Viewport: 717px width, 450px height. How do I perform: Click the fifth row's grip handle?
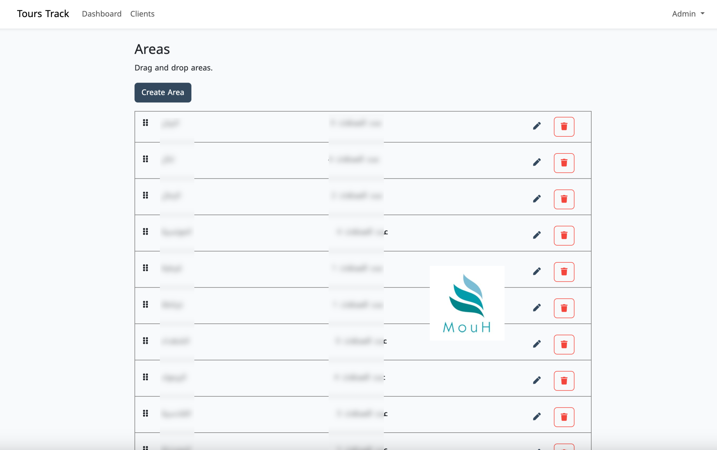(145, 268)
